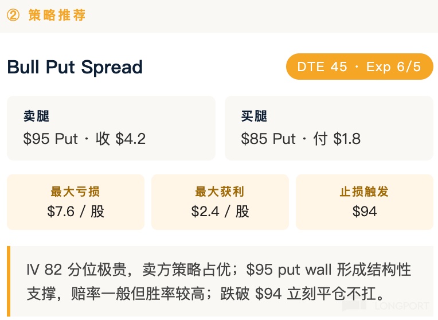
Task: Select the 策略推荐 section header
Action: [x=57, y=15]
